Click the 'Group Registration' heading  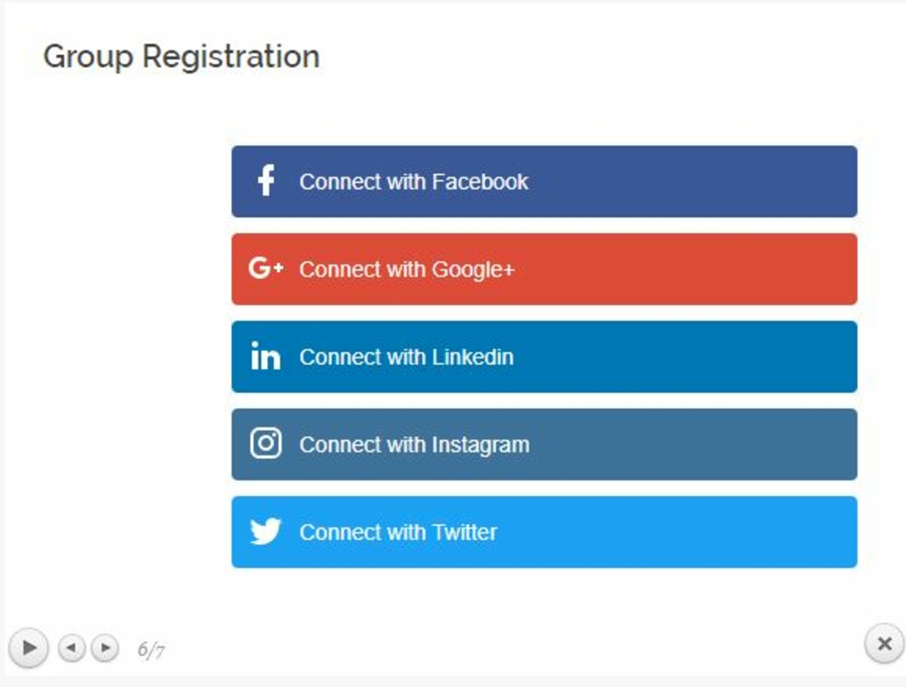(x=181, y=56)
